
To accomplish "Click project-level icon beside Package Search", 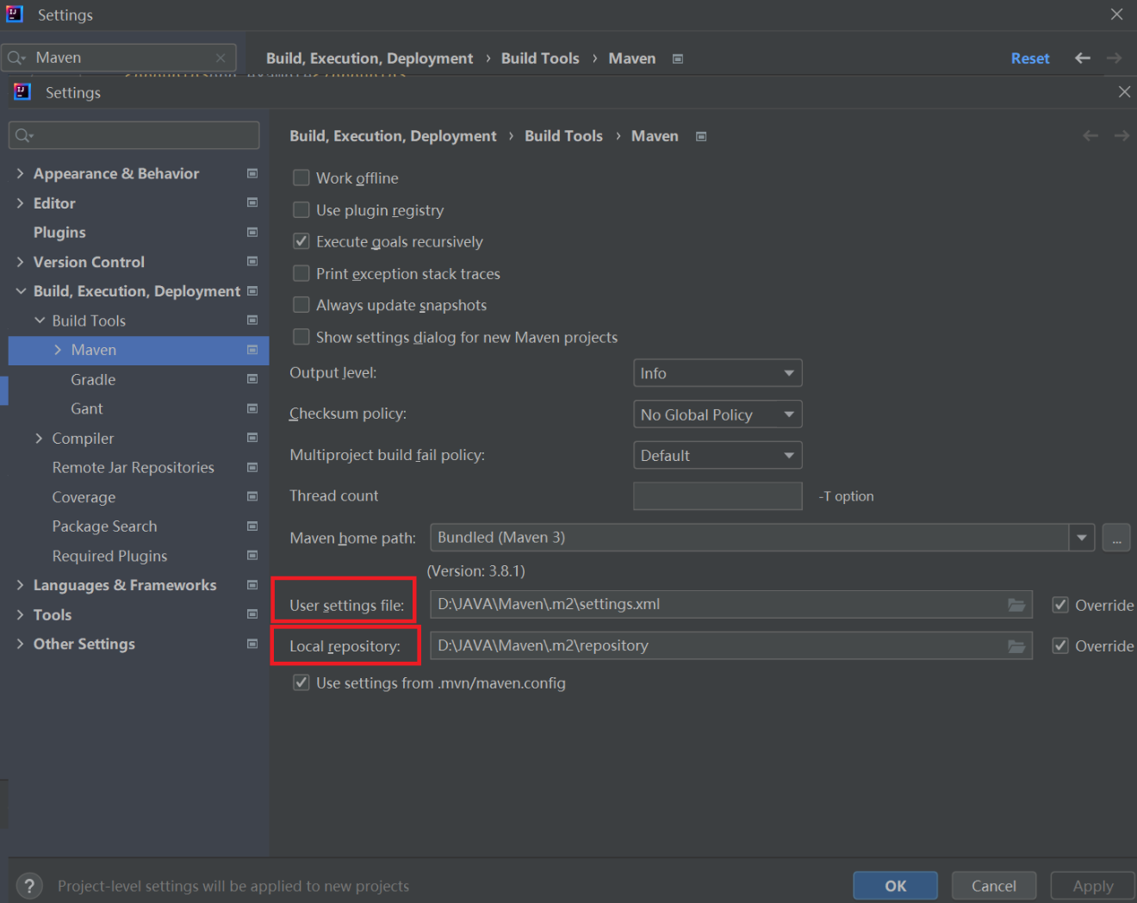I will (252, 526).
